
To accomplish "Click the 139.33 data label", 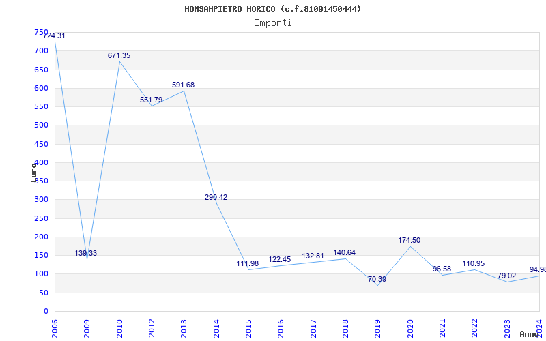I will coord(86,253).
